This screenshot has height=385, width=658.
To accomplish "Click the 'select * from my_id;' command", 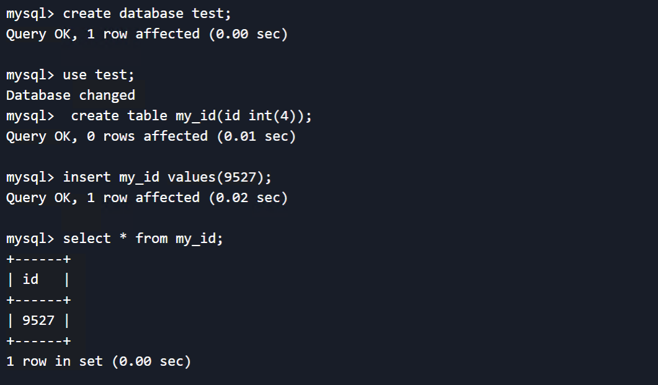I will 143,239.
